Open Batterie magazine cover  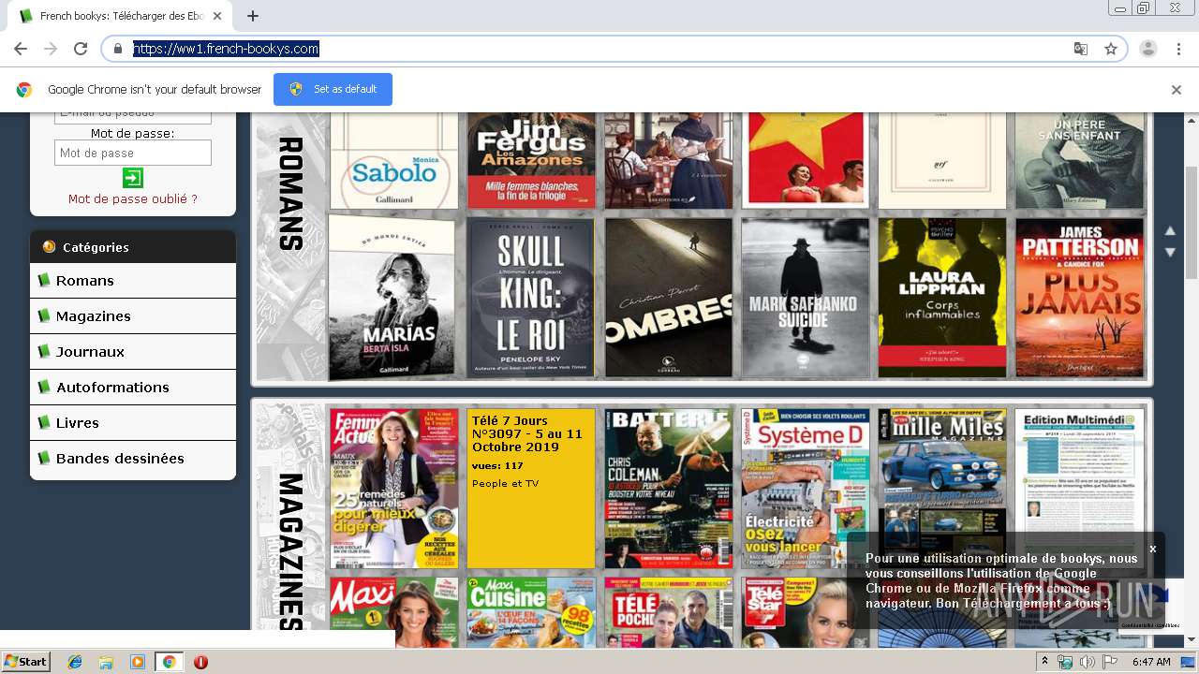[x=668, y=489]
